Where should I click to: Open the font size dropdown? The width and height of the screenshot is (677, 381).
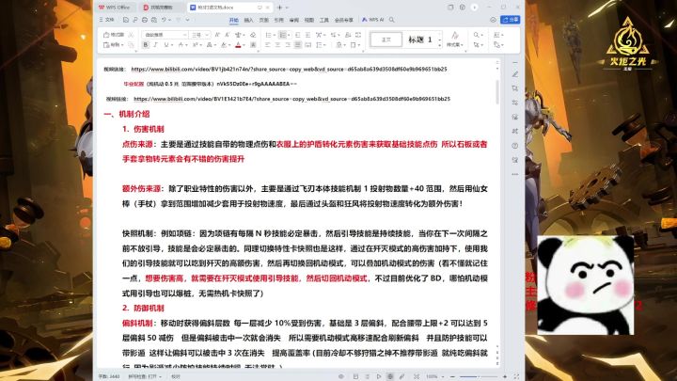pyautogui.click(x=207, y=35)
